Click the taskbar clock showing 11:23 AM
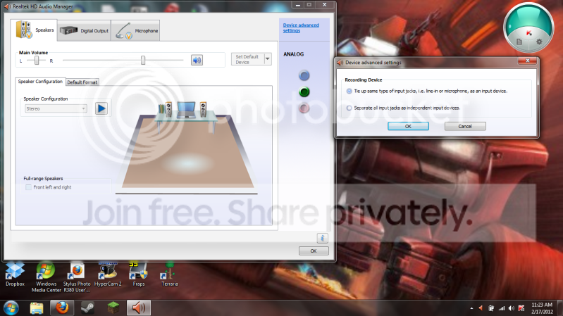Image resolution: width=563 pixels, height=316 pixels. tap(542, 308)
